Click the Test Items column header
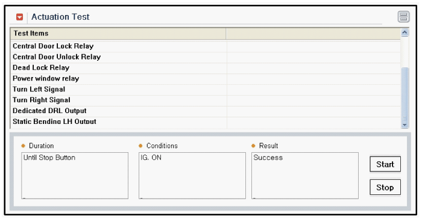This screenshot has width=422, height=219. click(x=118, y=34)
